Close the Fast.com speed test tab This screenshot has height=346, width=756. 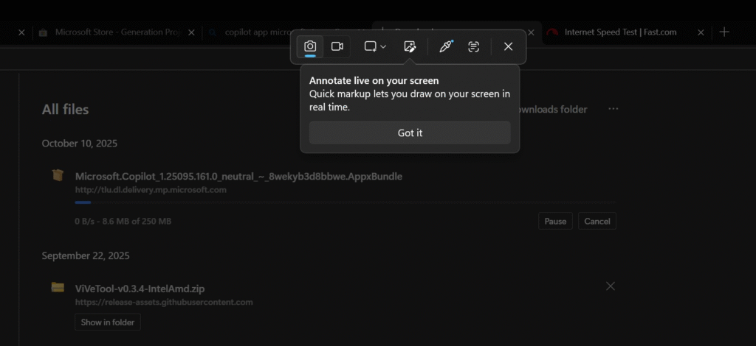tap(701, 32)
